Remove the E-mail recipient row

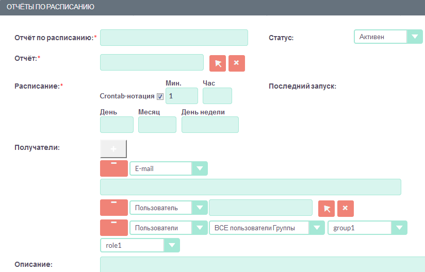(113, 168)
